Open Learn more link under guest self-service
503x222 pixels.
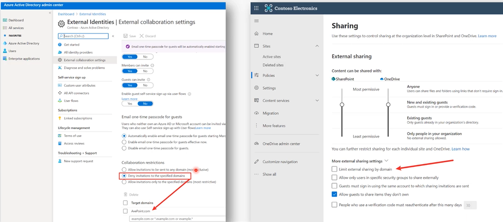tap(130, 99)
